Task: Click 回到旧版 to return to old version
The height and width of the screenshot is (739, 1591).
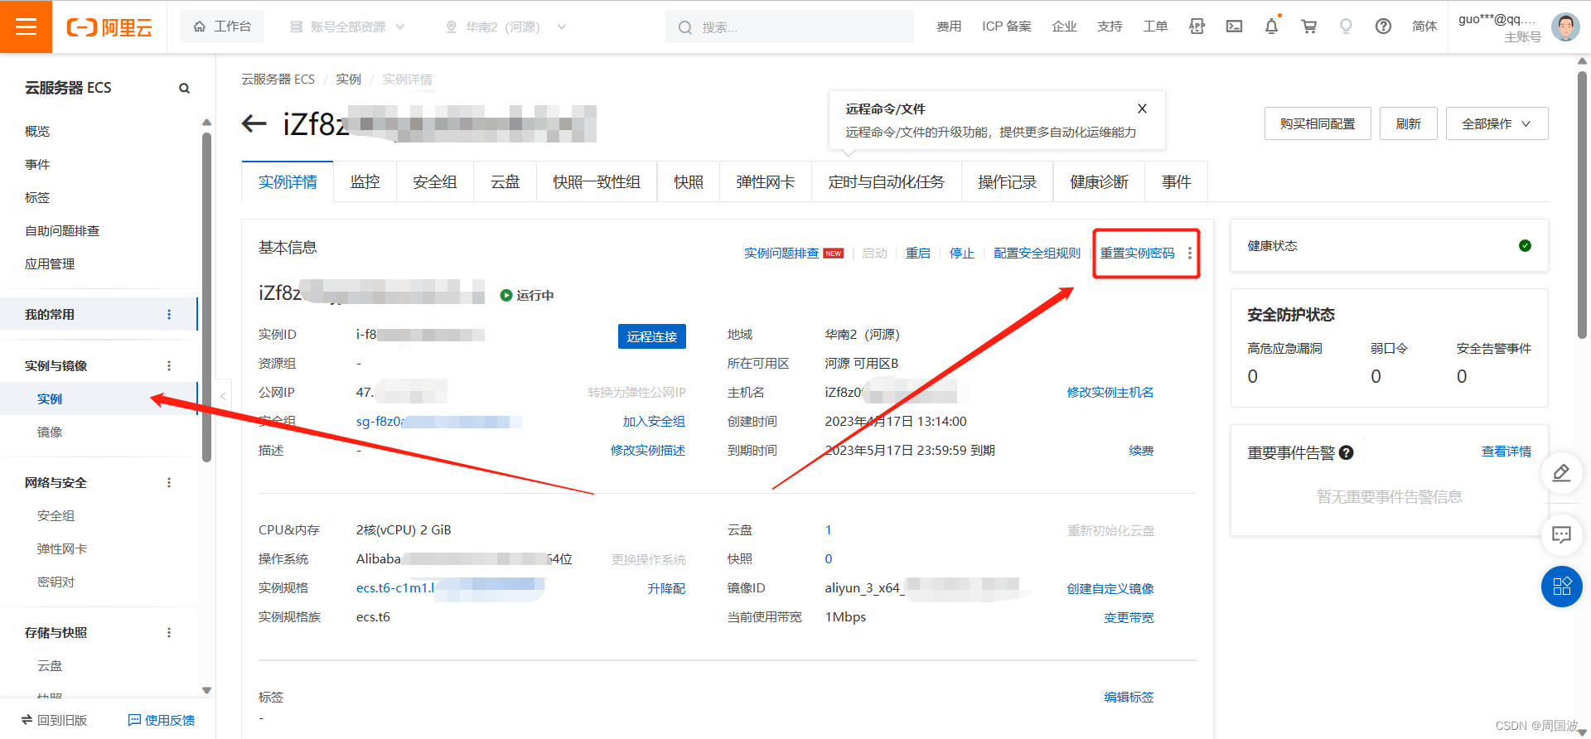Action: [54, 720]
